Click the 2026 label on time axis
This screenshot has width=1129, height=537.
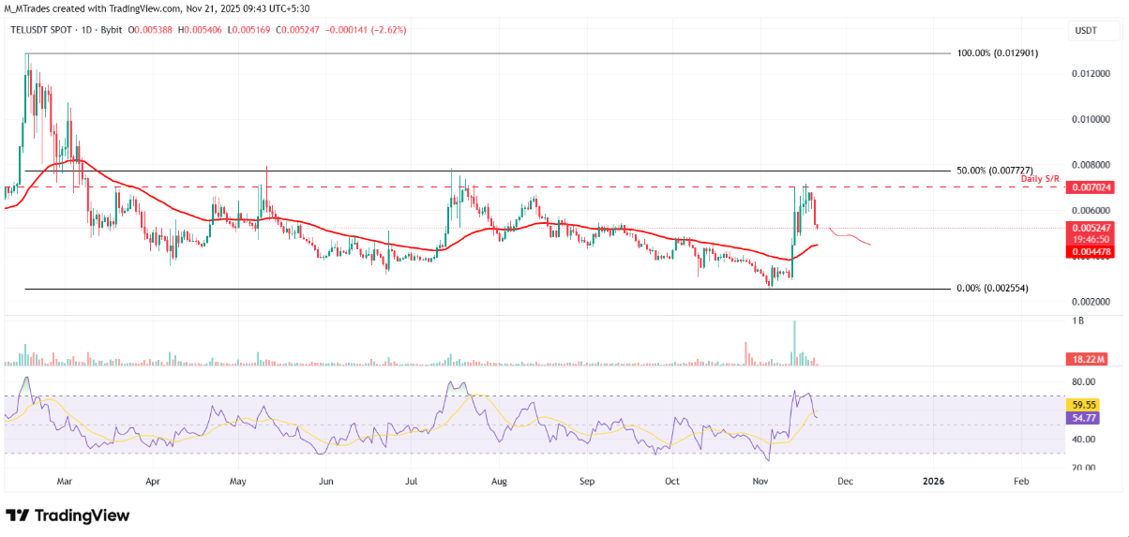933,481
